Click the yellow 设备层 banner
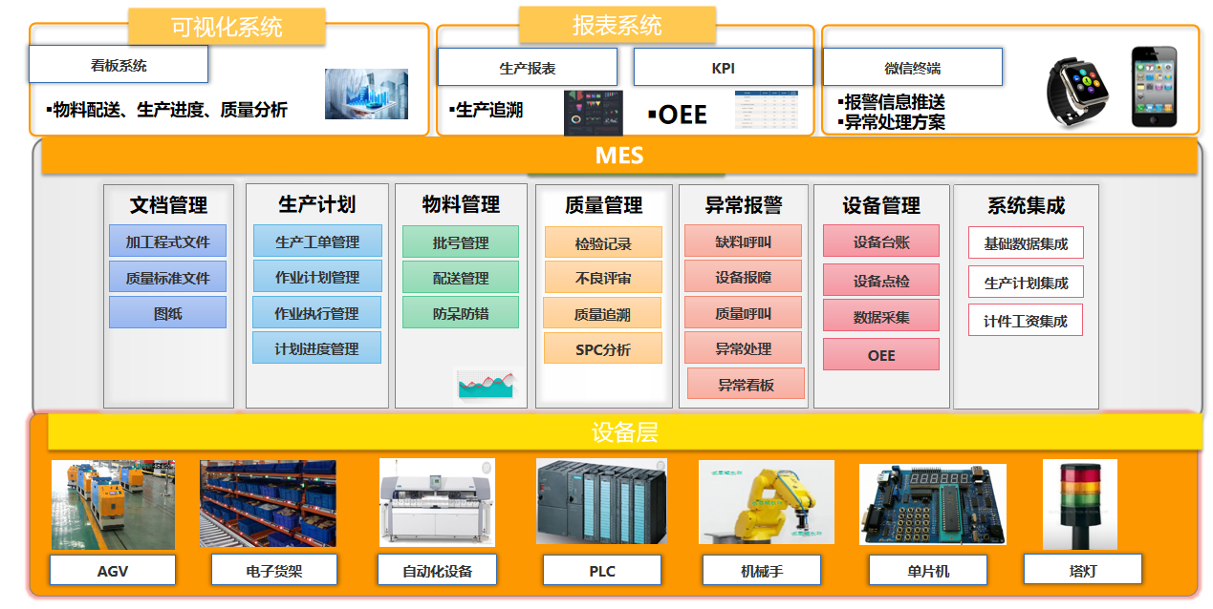1213x609 pixels. coord(625,431)
